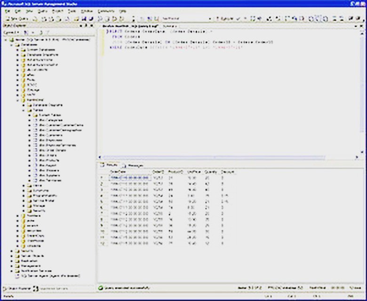Screen dimensions: 367x301
Task: Select the SQL Server Agent node icon
Action: pyautogui.click(x=17, y=276)
